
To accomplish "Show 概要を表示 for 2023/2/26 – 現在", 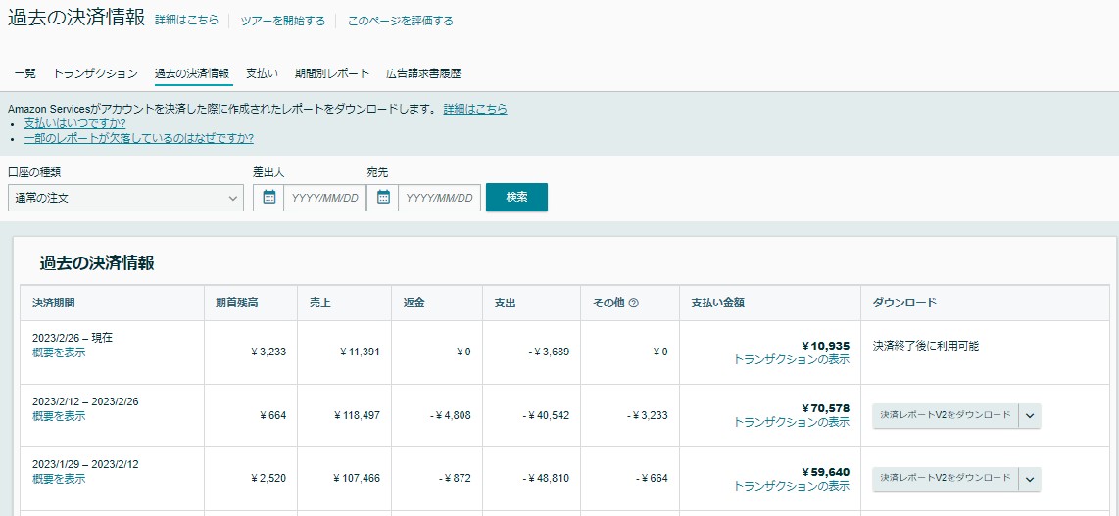I will tap(59, 352).
